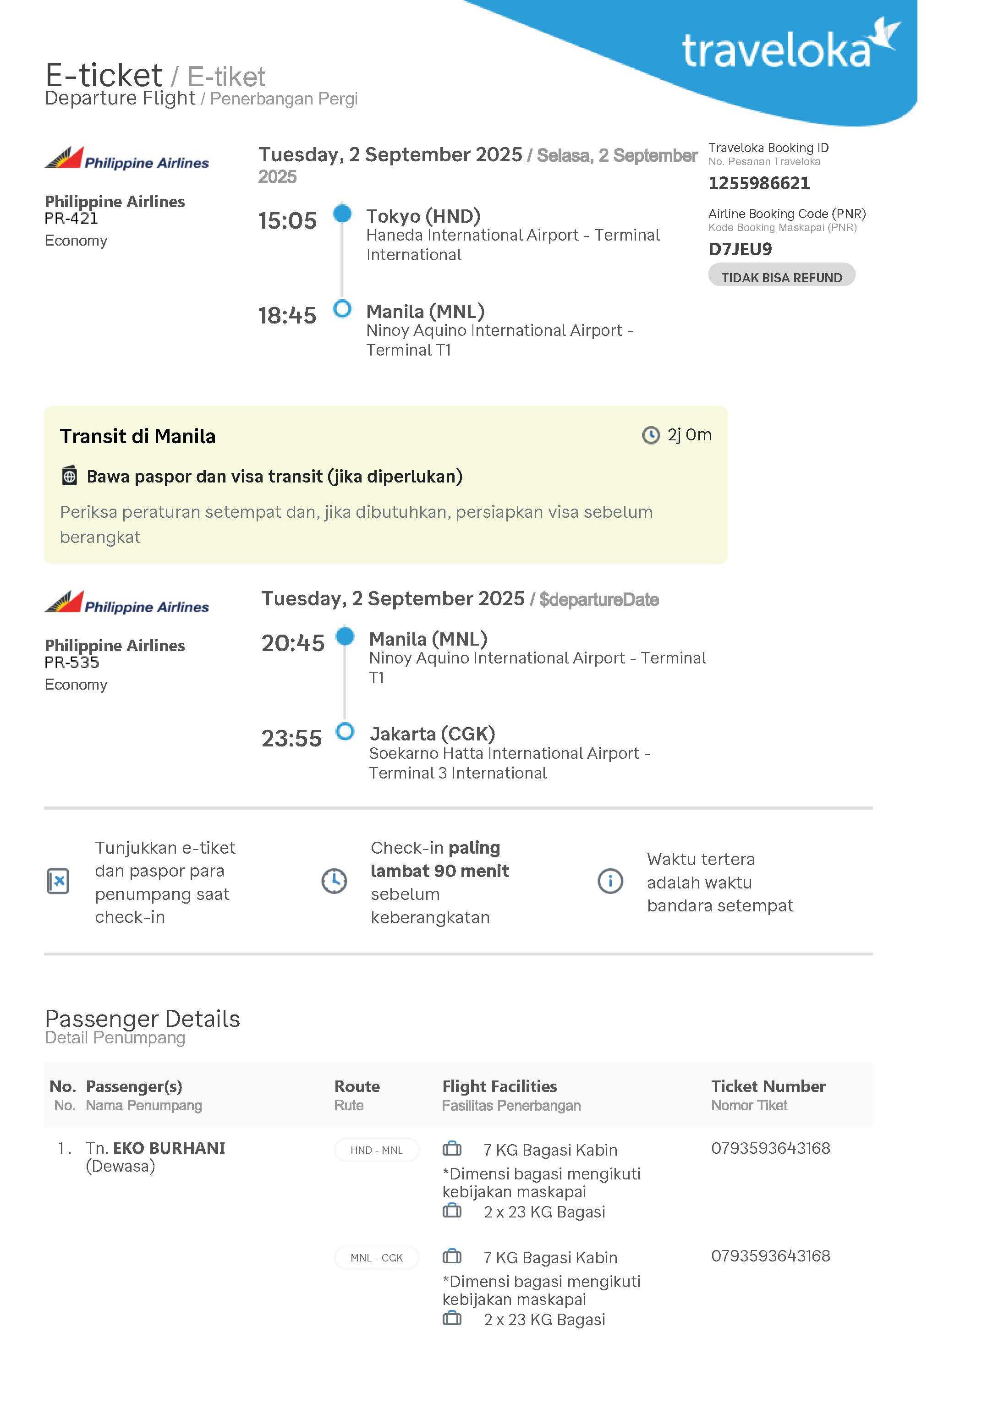Click the Transit di Manila heading
The height and width of the screenshot is (1420, 1004).
click(x=137, y=437)
